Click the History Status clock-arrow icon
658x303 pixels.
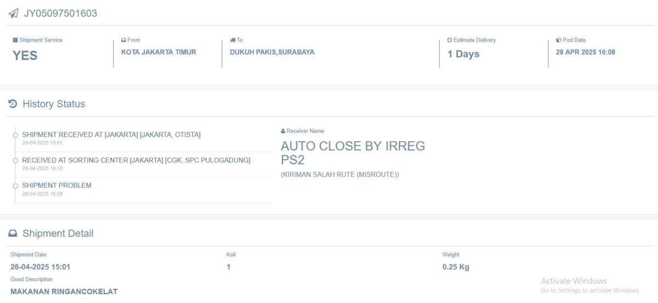[13, 104]
